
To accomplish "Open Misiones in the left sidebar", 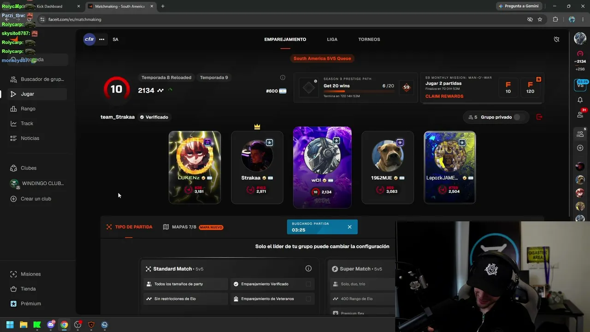I will point(38,274).
